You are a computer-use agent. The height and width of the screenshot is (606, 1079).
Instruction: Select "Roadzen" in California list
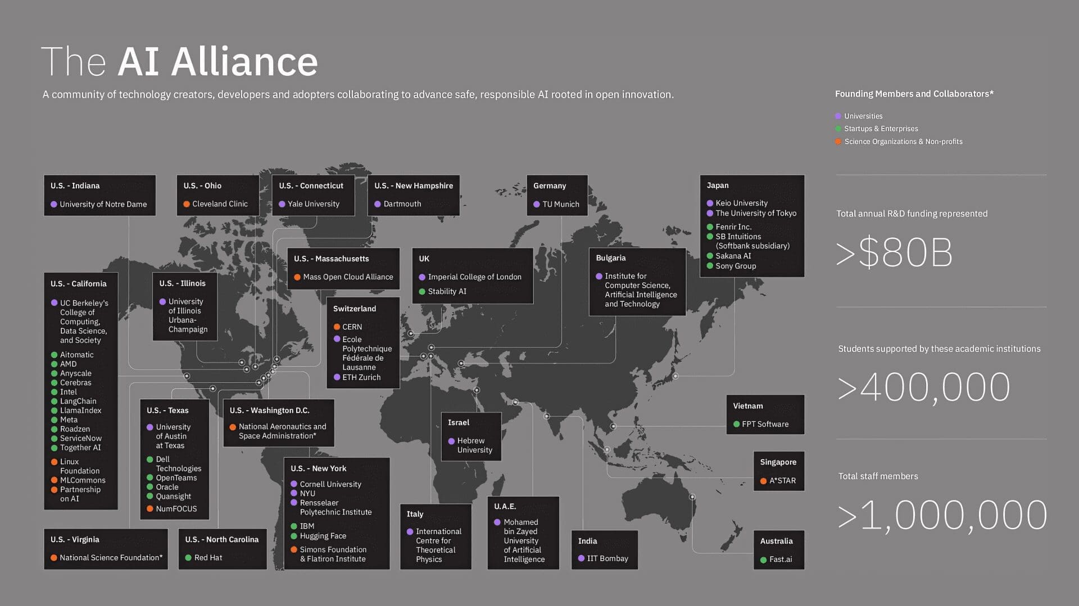tap(75, 429)
